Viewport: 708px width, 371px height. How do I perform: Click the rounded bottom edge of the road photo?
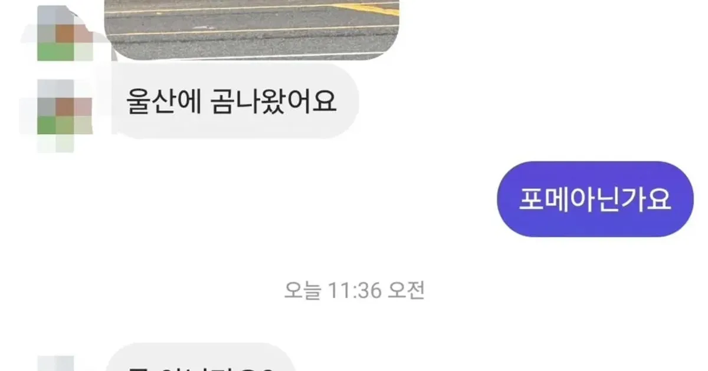point(252,58)
